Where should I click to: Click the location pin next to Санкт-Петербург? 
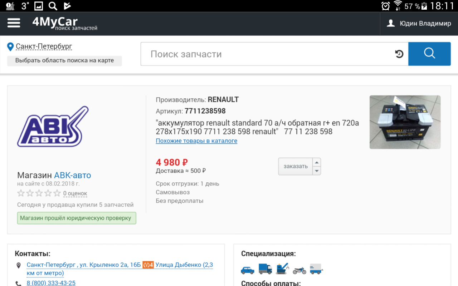pyautogui.click(x=10, y=46)
